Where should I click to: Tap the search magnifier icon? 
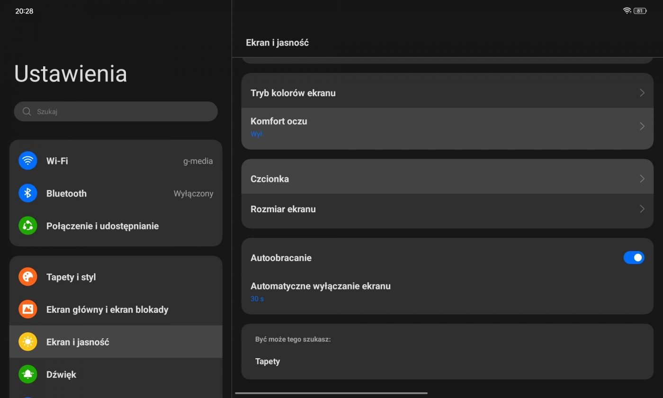27,112
